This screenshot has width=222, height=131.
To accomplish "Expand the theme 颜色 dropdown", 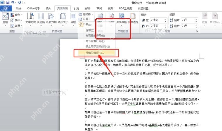I will 16,15.
